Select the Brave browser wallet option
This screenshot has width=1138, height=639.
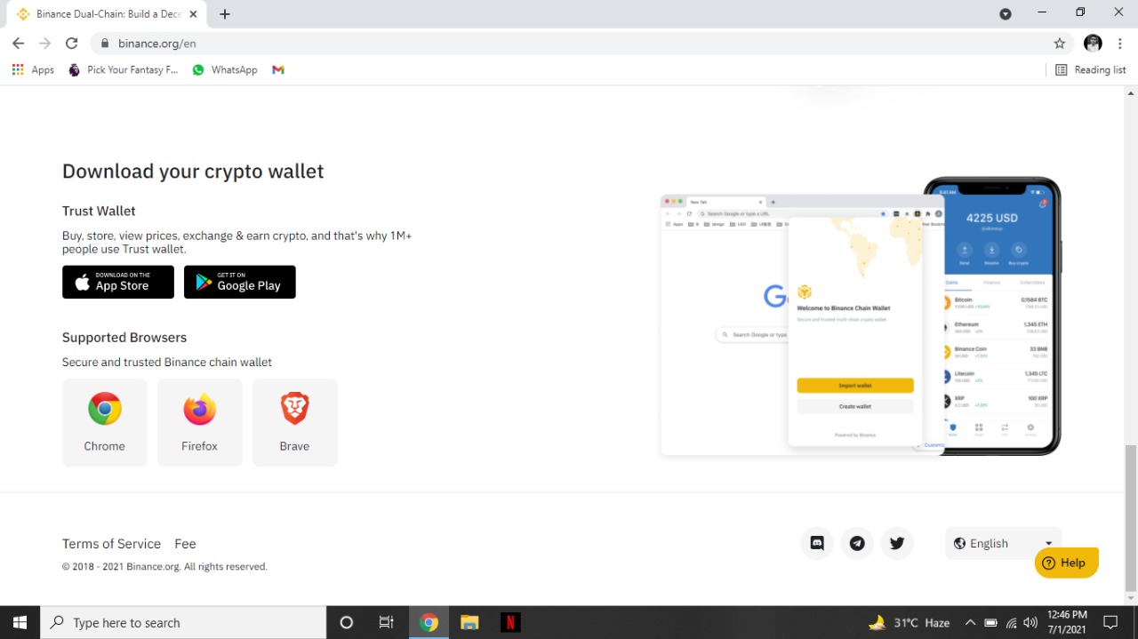(295, 422)
